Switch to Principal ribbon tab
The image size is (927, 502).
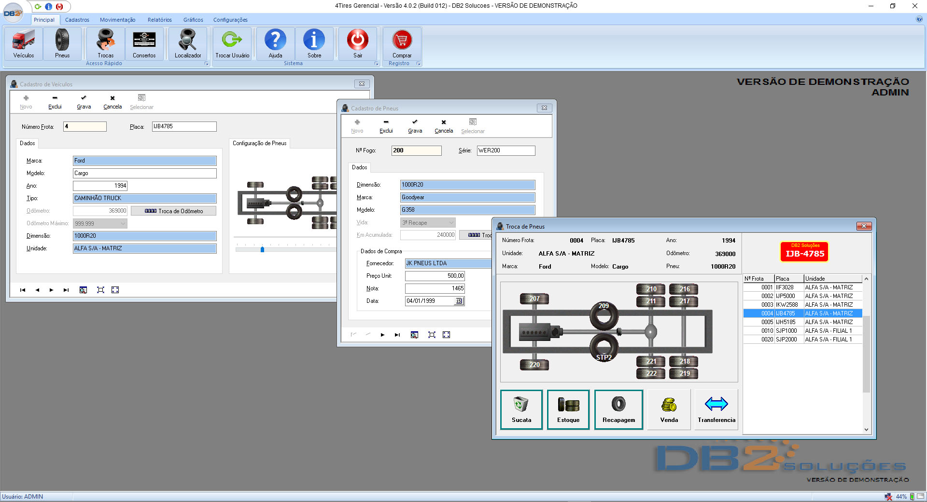point(44,20)
